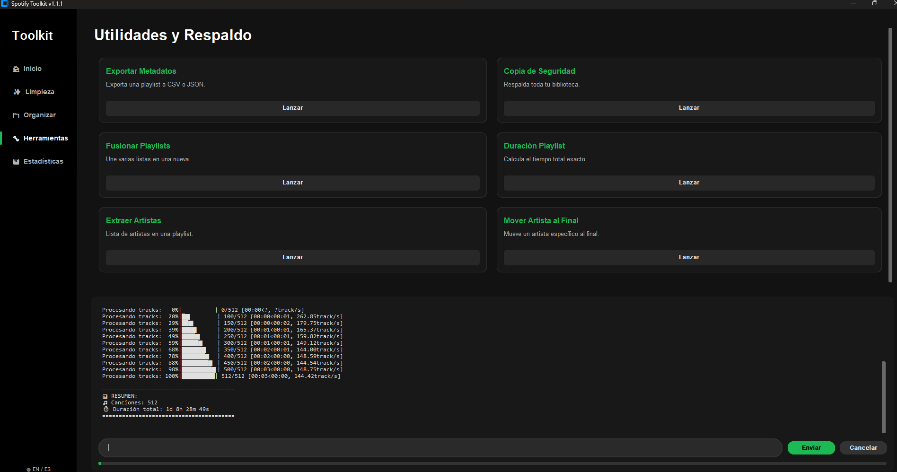897x472 pixels.
Task: Click 'Mueve un artista específico al final.' description
Action: coord(551,234)
